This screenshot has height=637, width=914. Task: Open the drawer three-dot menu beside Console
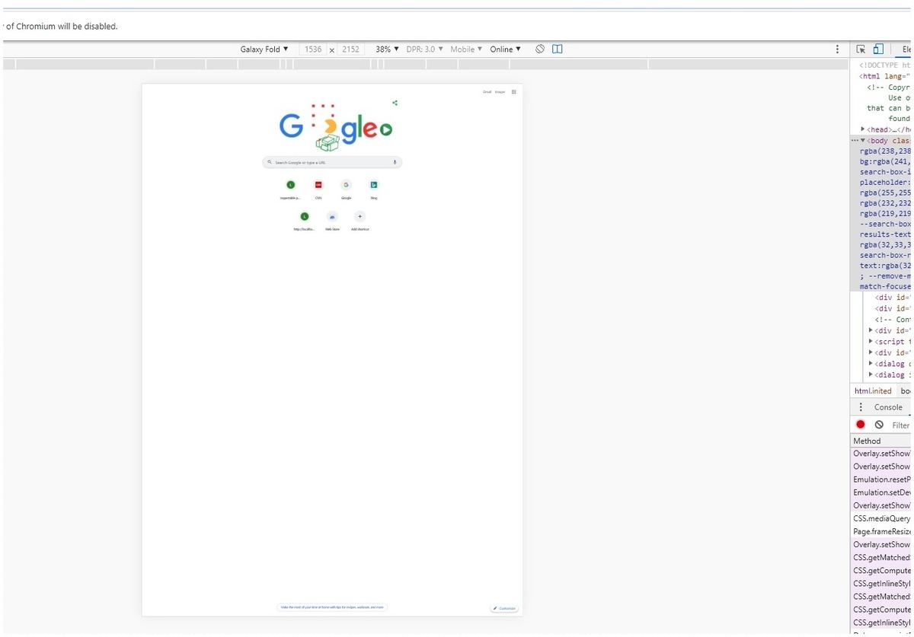[x=861, y=407]
